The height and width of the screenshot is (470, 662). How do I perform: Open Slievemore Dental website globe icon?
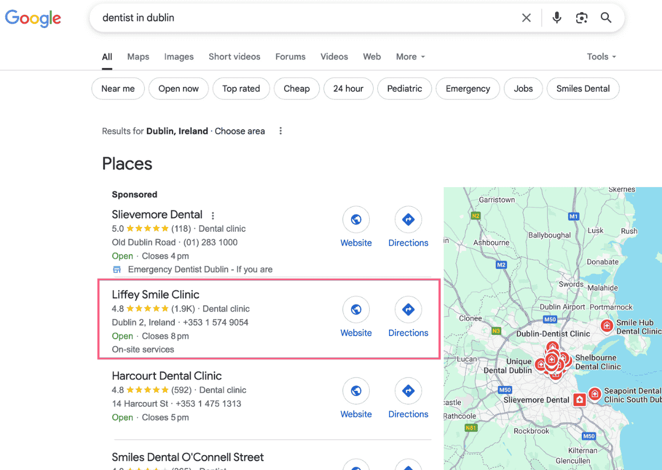click(x=356, y=219)
